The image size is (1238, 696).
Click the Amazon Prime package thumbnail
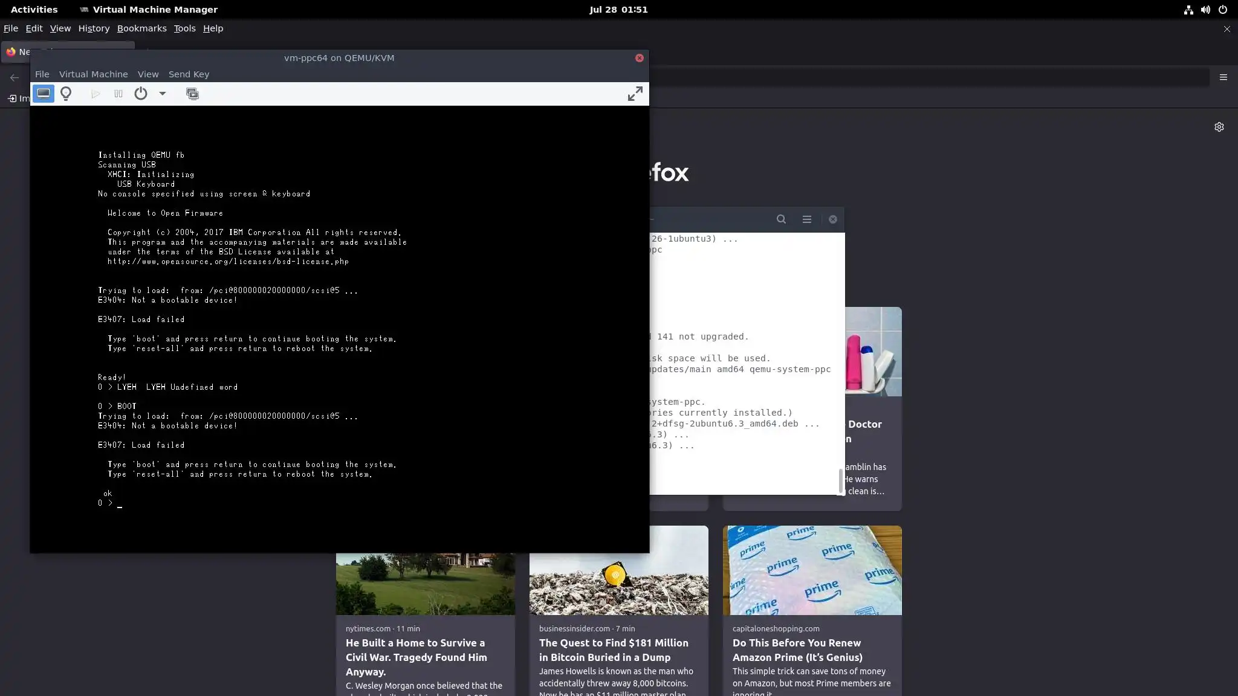pyautogui.click(x=812, y=570)
